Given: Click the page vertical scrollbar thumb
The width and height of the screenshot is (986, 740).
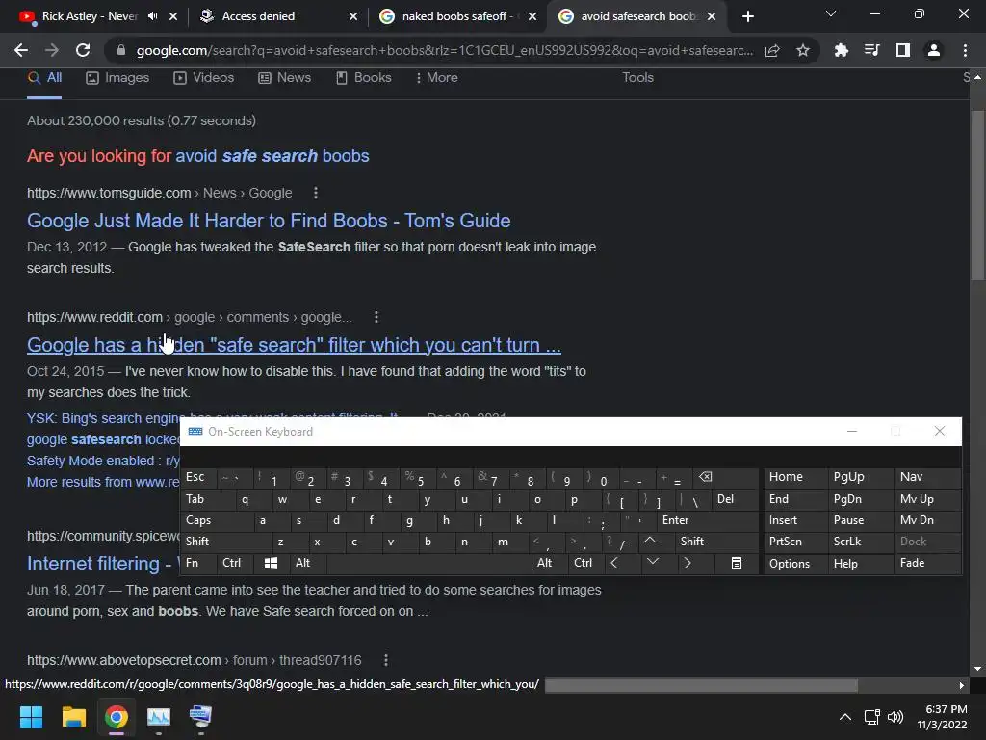Looking at the screenshot, I should click(x=977, y=196).
